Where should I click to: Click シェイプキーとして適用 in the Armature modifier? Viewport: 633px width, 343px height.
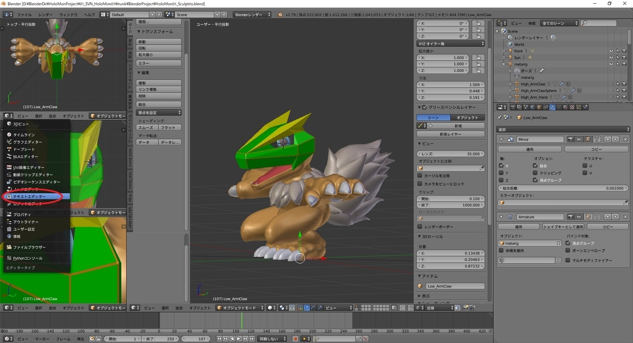coord(563,226)
